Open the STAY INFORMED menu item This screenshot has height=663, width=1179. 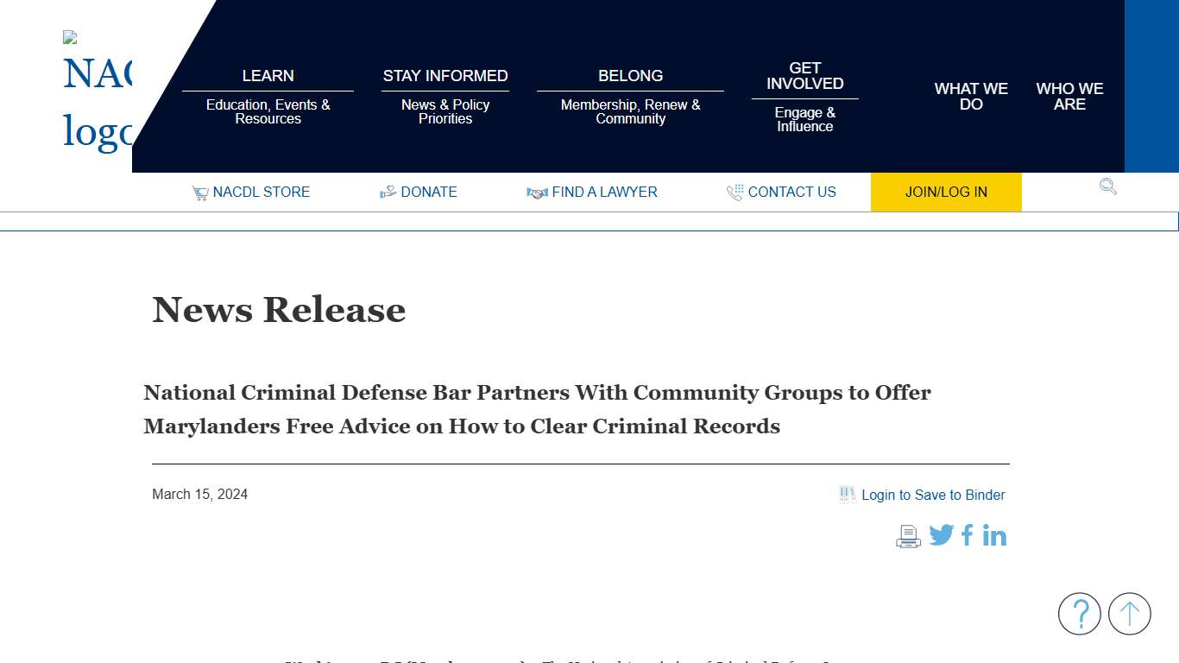(x=445, y=76)
